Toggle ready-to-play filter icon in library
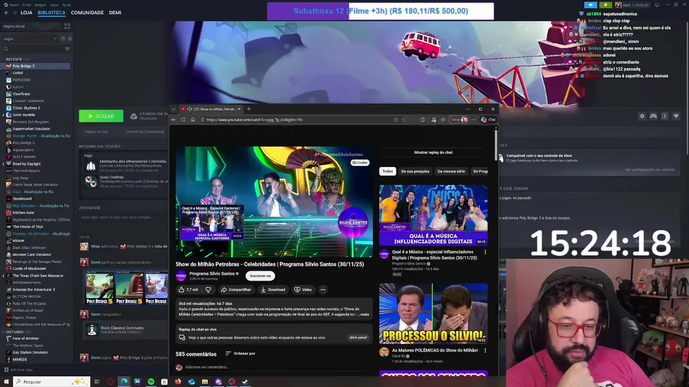The width and height of the screenshot is (689, 387). [x=69, y=39]
